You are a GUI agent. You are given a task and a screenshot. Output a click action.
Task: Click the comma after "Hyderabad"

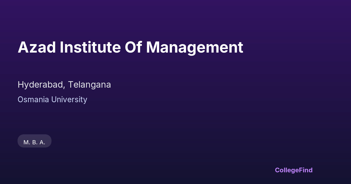[x=65, y=87]
